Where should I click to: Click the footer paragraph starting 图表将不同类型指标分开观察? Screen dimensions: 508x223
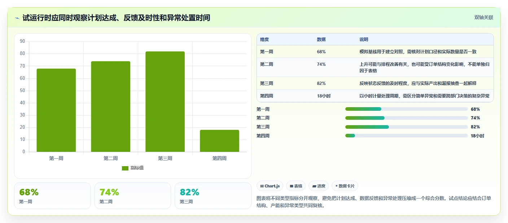coord(374,202)
